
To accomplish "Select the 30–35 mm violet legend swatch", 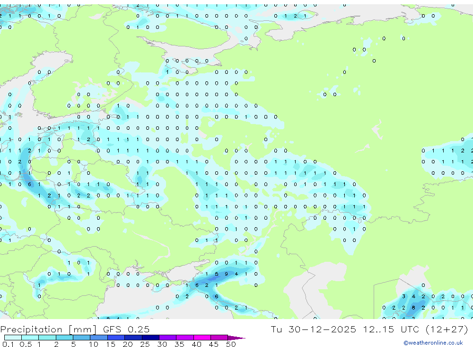I will click(x=168, y=338).
